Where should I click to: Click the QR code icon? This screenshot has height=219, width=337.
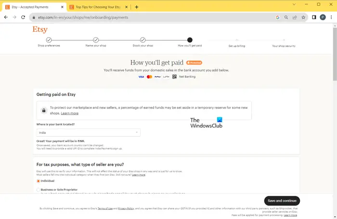click(x=174, y=77)
